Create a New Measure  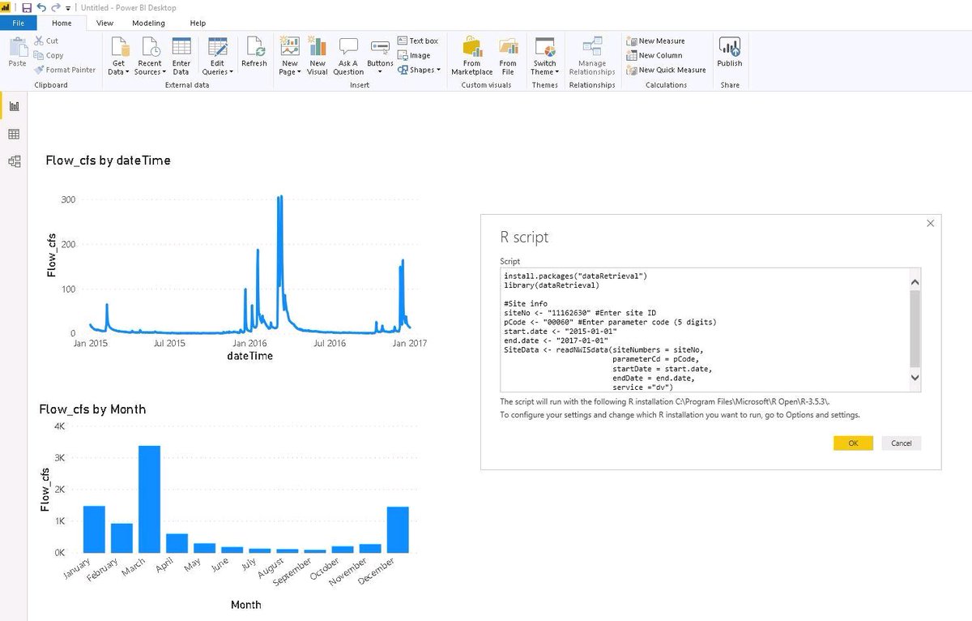pyautogui.click(x=655, y=41)
